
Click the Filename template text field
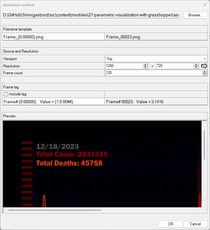[53, 37]
